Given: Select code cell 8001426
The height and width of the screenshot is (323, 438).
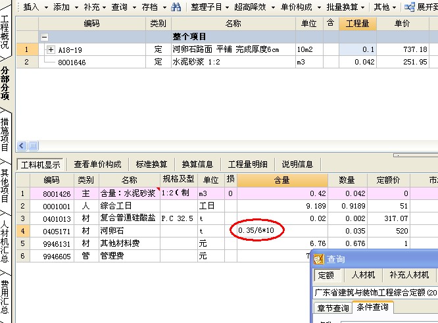Looking at the screenshot, I should pos(52,193).
